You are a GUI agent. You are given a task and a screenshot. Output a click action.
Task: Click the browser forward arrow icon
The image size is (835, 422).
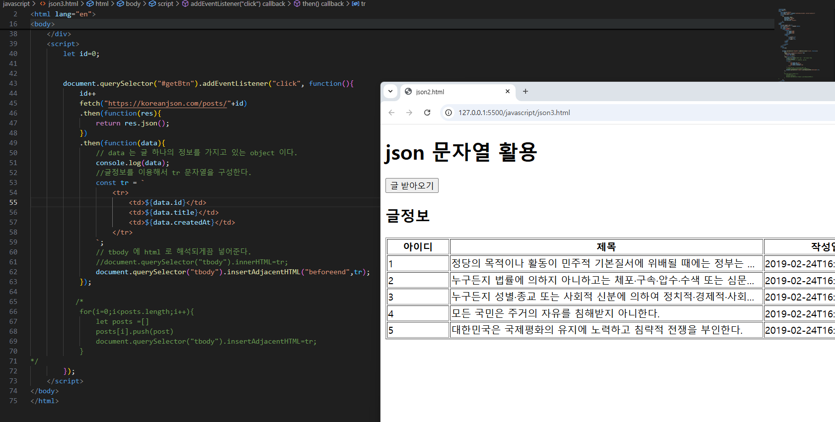tap(409, 113)
